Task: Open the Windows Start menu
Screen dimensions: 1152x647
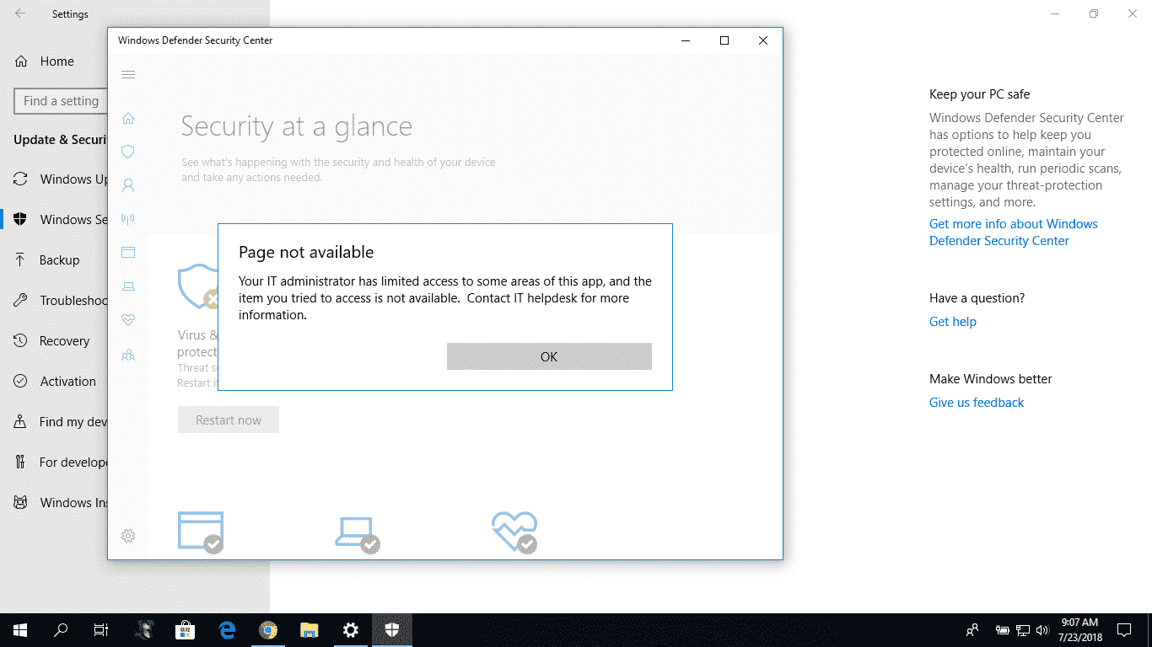Action: (19, 630)
